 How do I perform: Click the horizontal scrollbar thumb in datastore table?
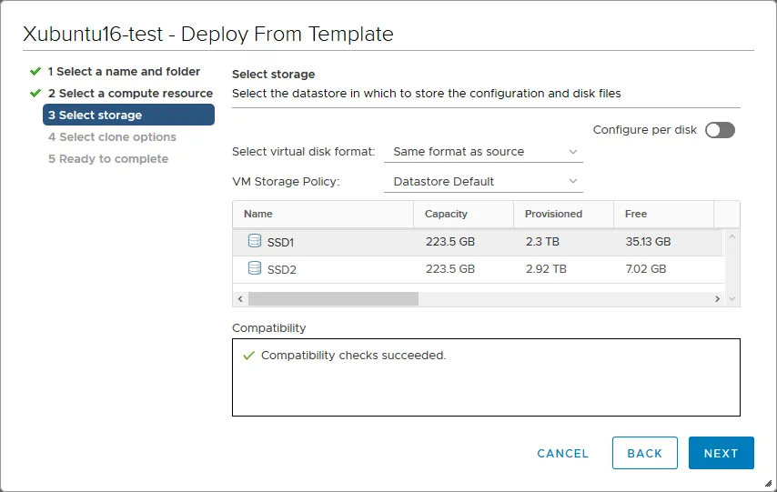click(x=332, y=298)
